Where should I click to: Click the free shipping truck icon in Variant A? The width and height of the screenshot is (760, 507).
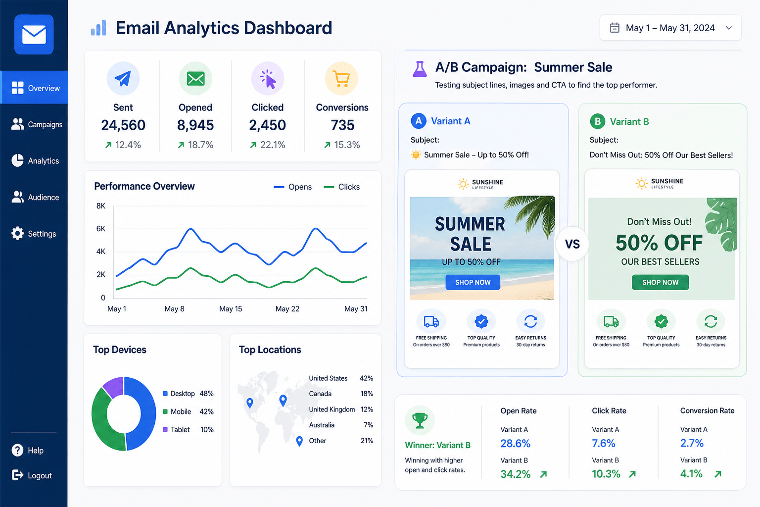point(431,322)
